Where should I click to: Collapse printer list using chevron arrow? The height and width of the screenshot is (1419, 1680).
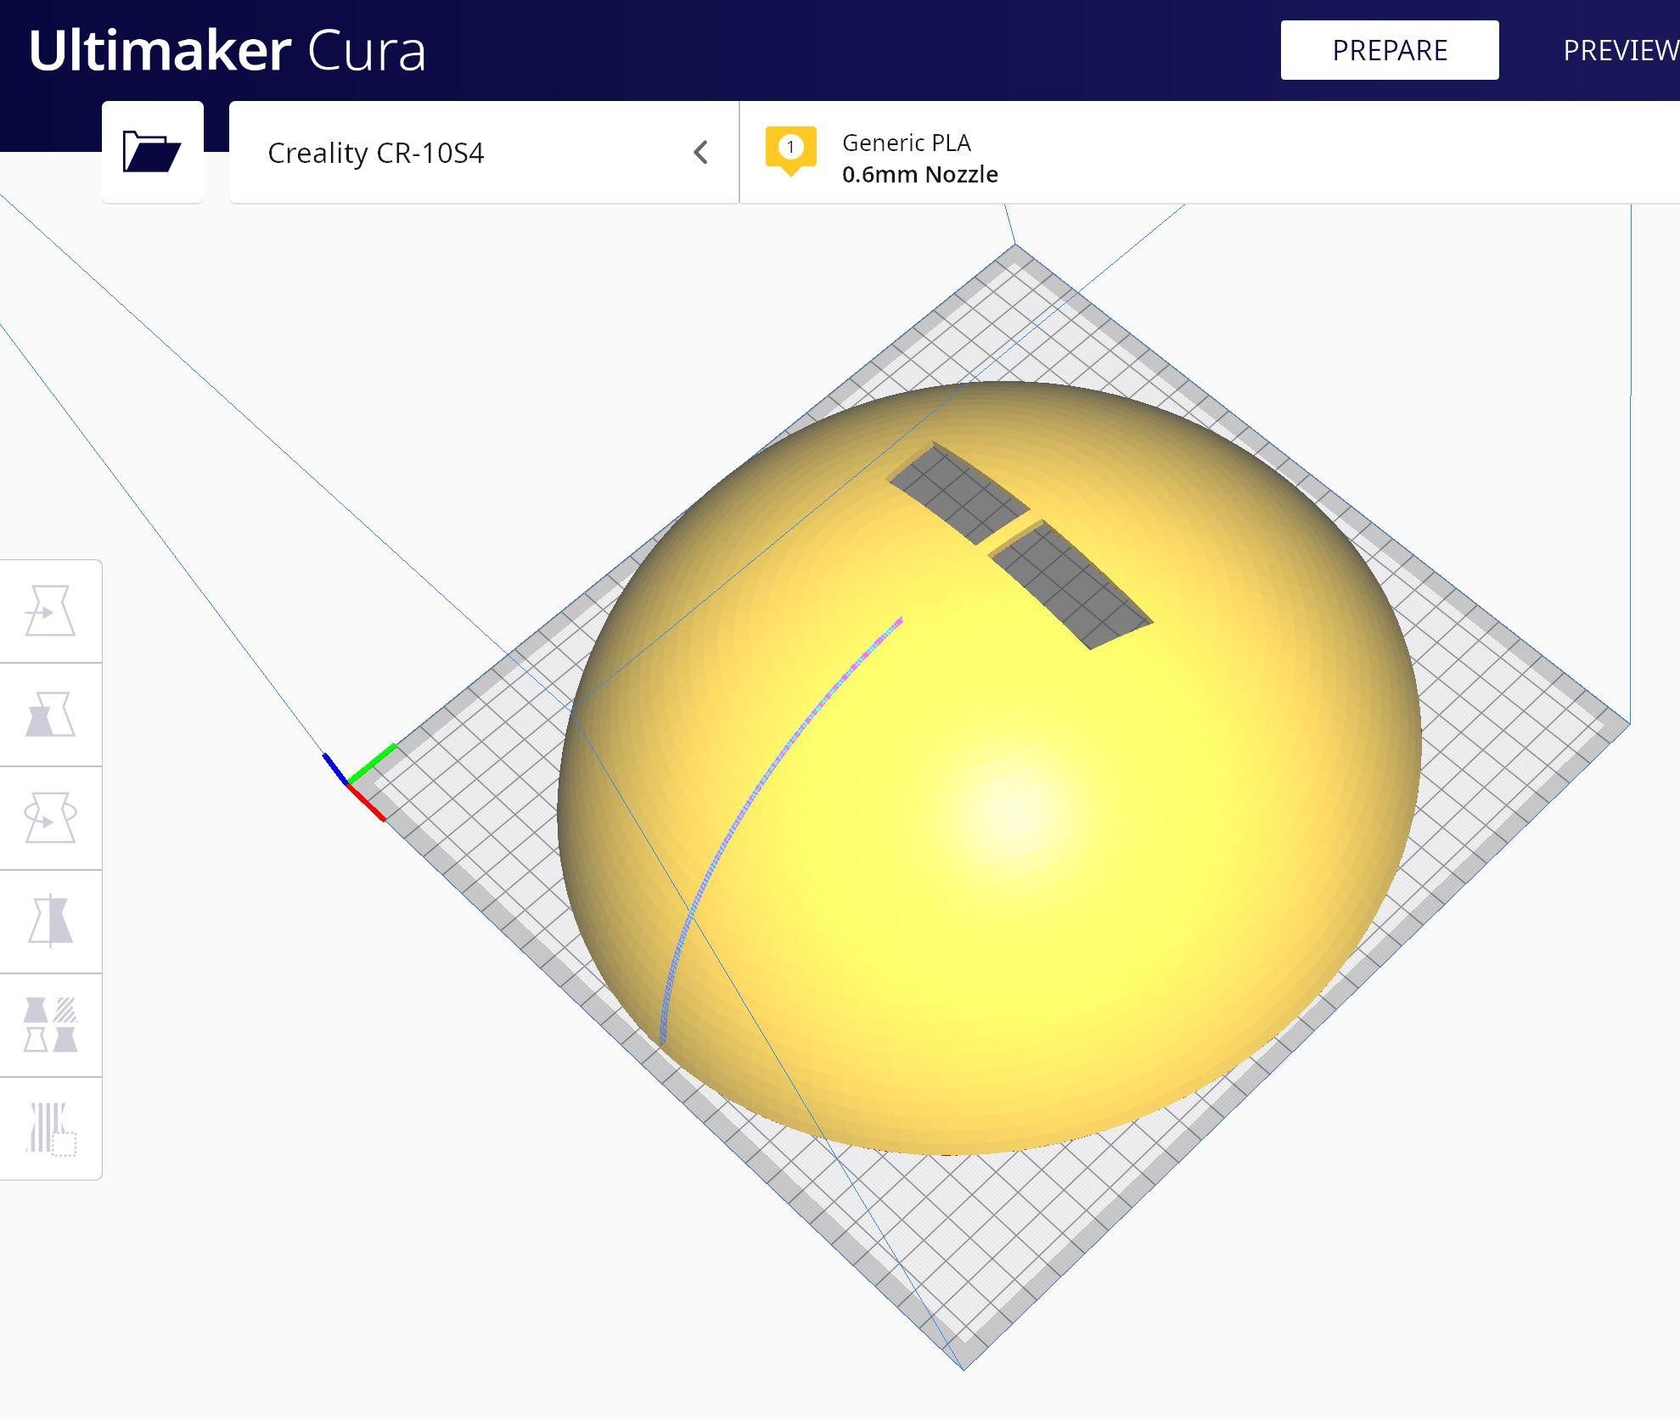(700, 153)
